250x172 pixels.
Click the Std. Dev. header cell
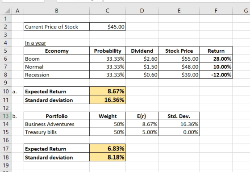[x=179, y=116]
